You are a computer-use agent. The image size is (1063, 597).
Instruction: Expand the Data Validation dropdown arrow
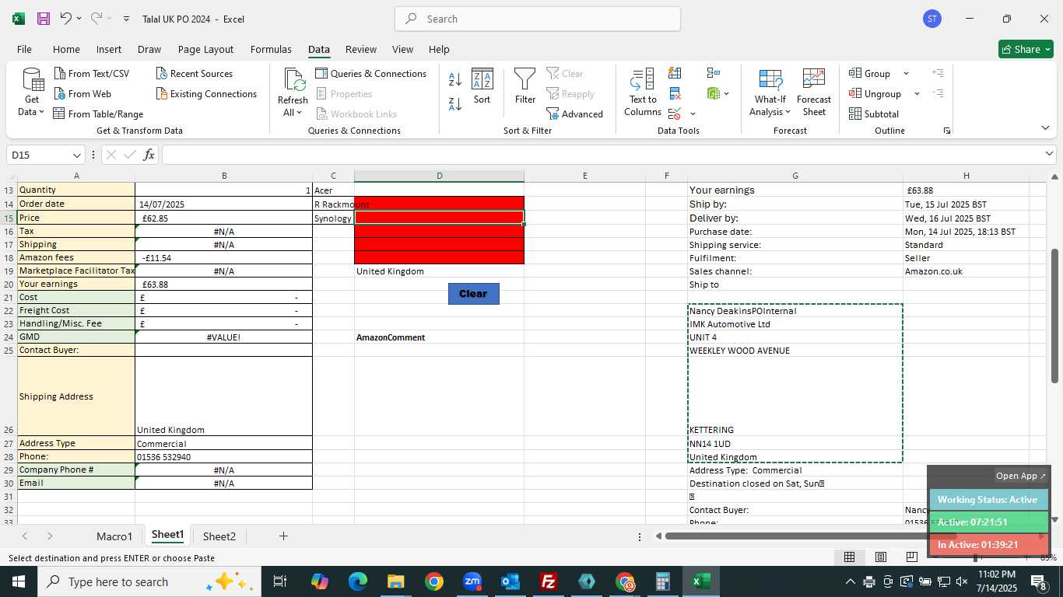(693, 114)
